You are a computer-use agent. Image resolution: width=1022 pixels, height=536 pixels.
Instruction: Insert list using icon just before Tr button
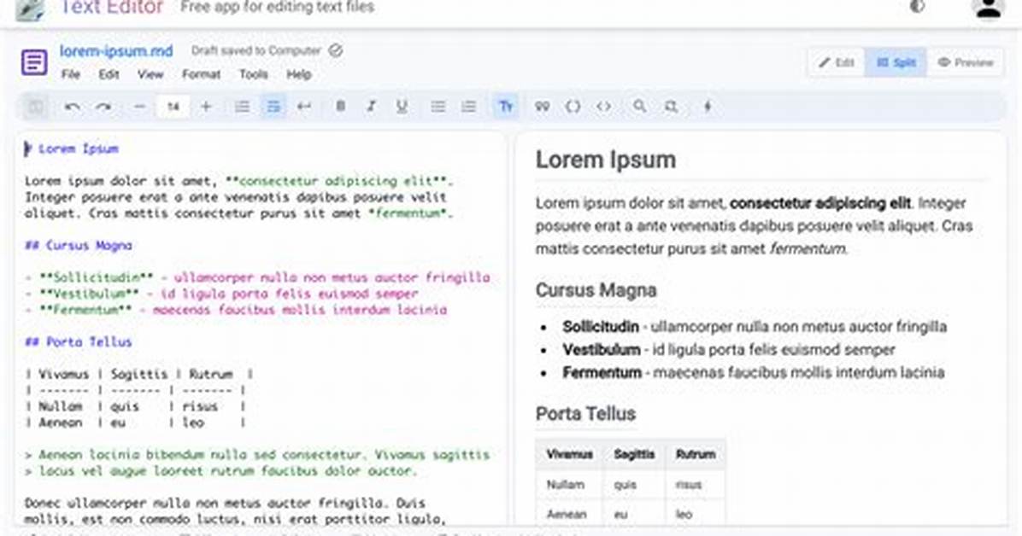[x=468, y=107]
